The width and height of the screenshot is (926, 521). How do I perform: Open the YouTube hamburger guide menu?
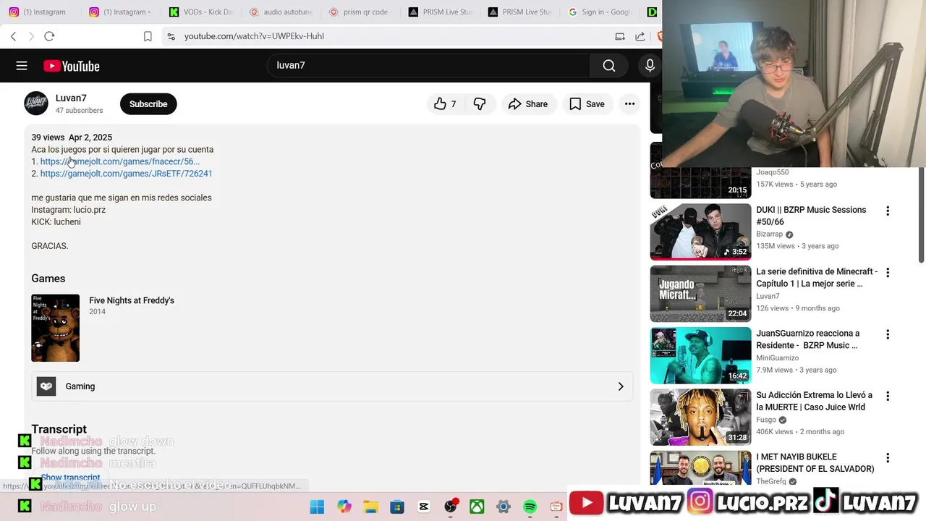[22, 66]
